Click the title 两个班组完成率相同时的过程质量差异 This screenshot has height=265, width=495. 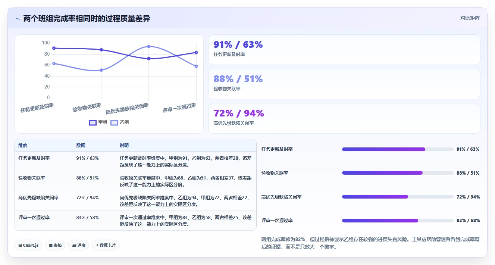(x=87, y=19)
